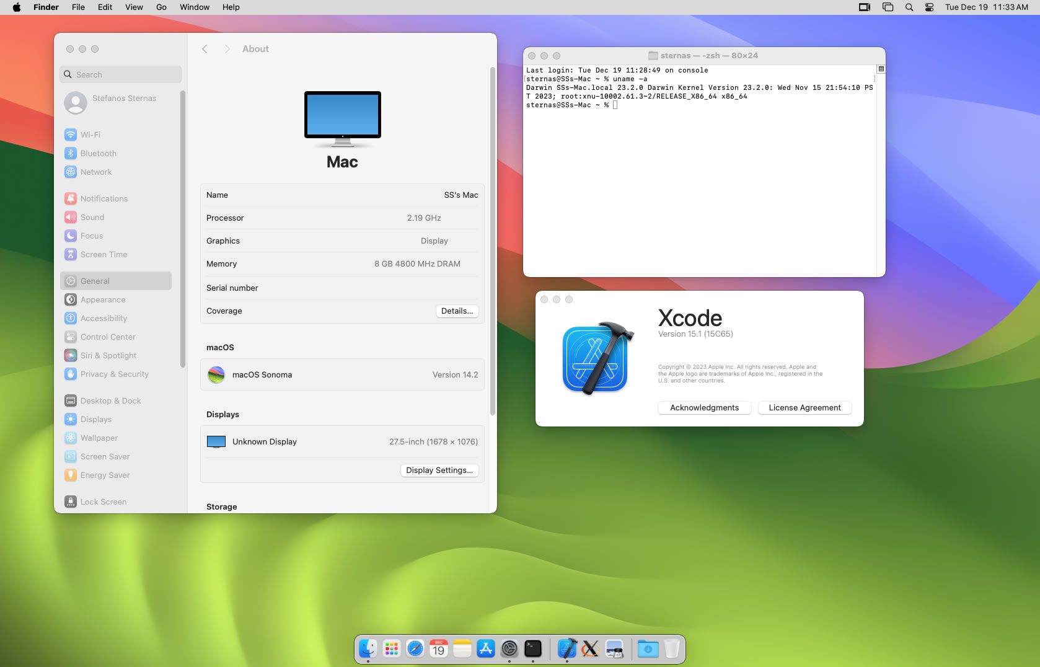
Task: Open Finder from the Dock
Action: 368,648
